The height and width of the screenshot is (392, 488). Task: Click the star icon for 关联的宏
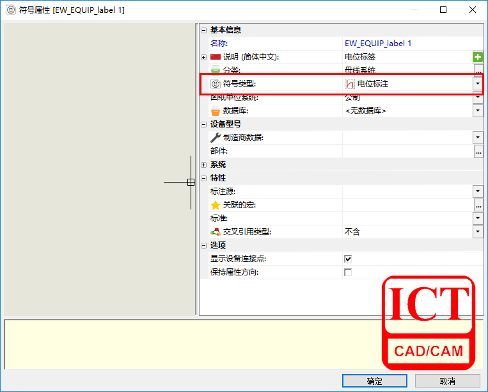[x=216, y=205]
